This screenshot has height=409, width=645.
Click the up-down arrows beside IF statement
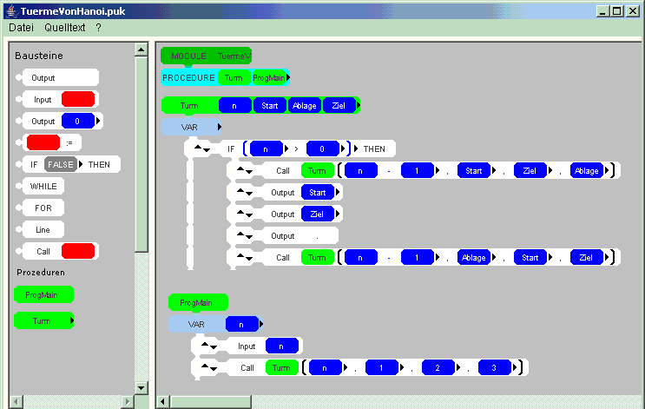(x=201, y=148)
